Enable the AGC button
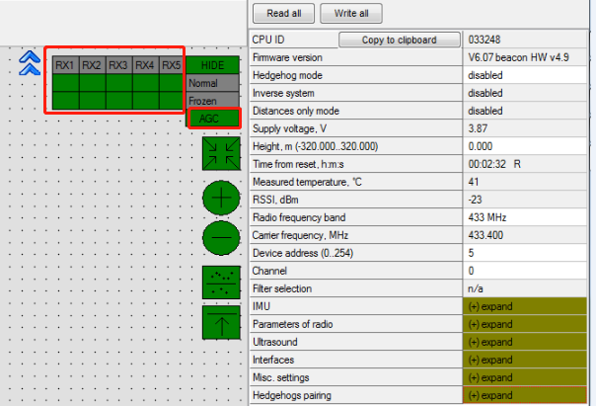The height and width of the screenshot is (406, 596). pyautogui.click(x=212, y=118)
